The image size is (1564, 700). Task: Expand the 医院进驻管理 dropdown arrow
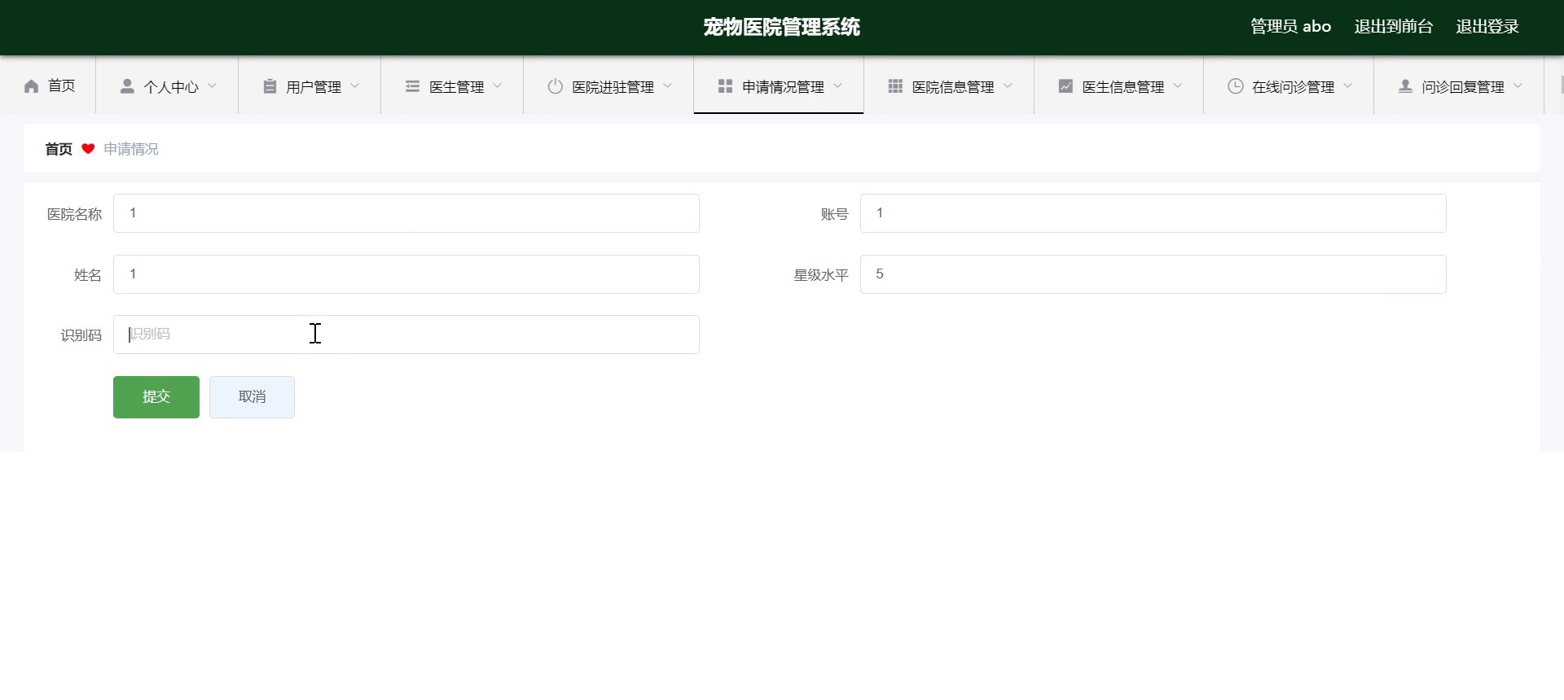668,85
